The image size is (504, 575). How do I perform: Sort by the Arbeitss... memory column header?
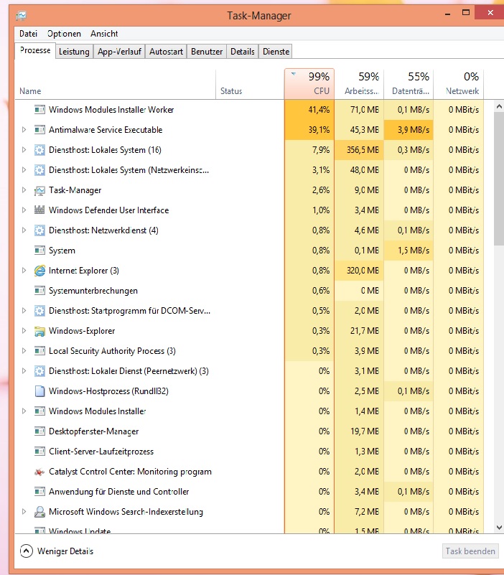tap(359, 84)
